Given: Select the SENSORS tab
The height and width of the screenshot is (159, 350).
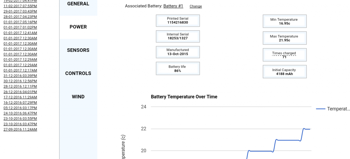Looking at the screenshot, I should click(78, 50).
